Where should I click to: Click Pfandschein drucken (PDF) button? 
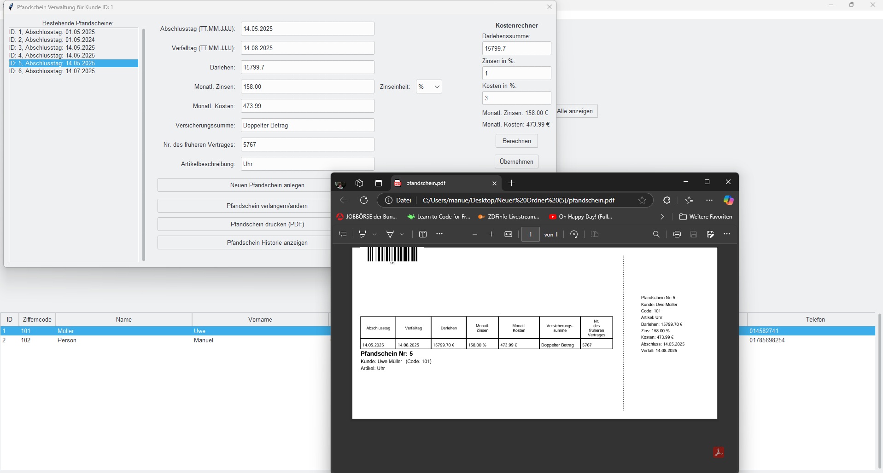244,224
